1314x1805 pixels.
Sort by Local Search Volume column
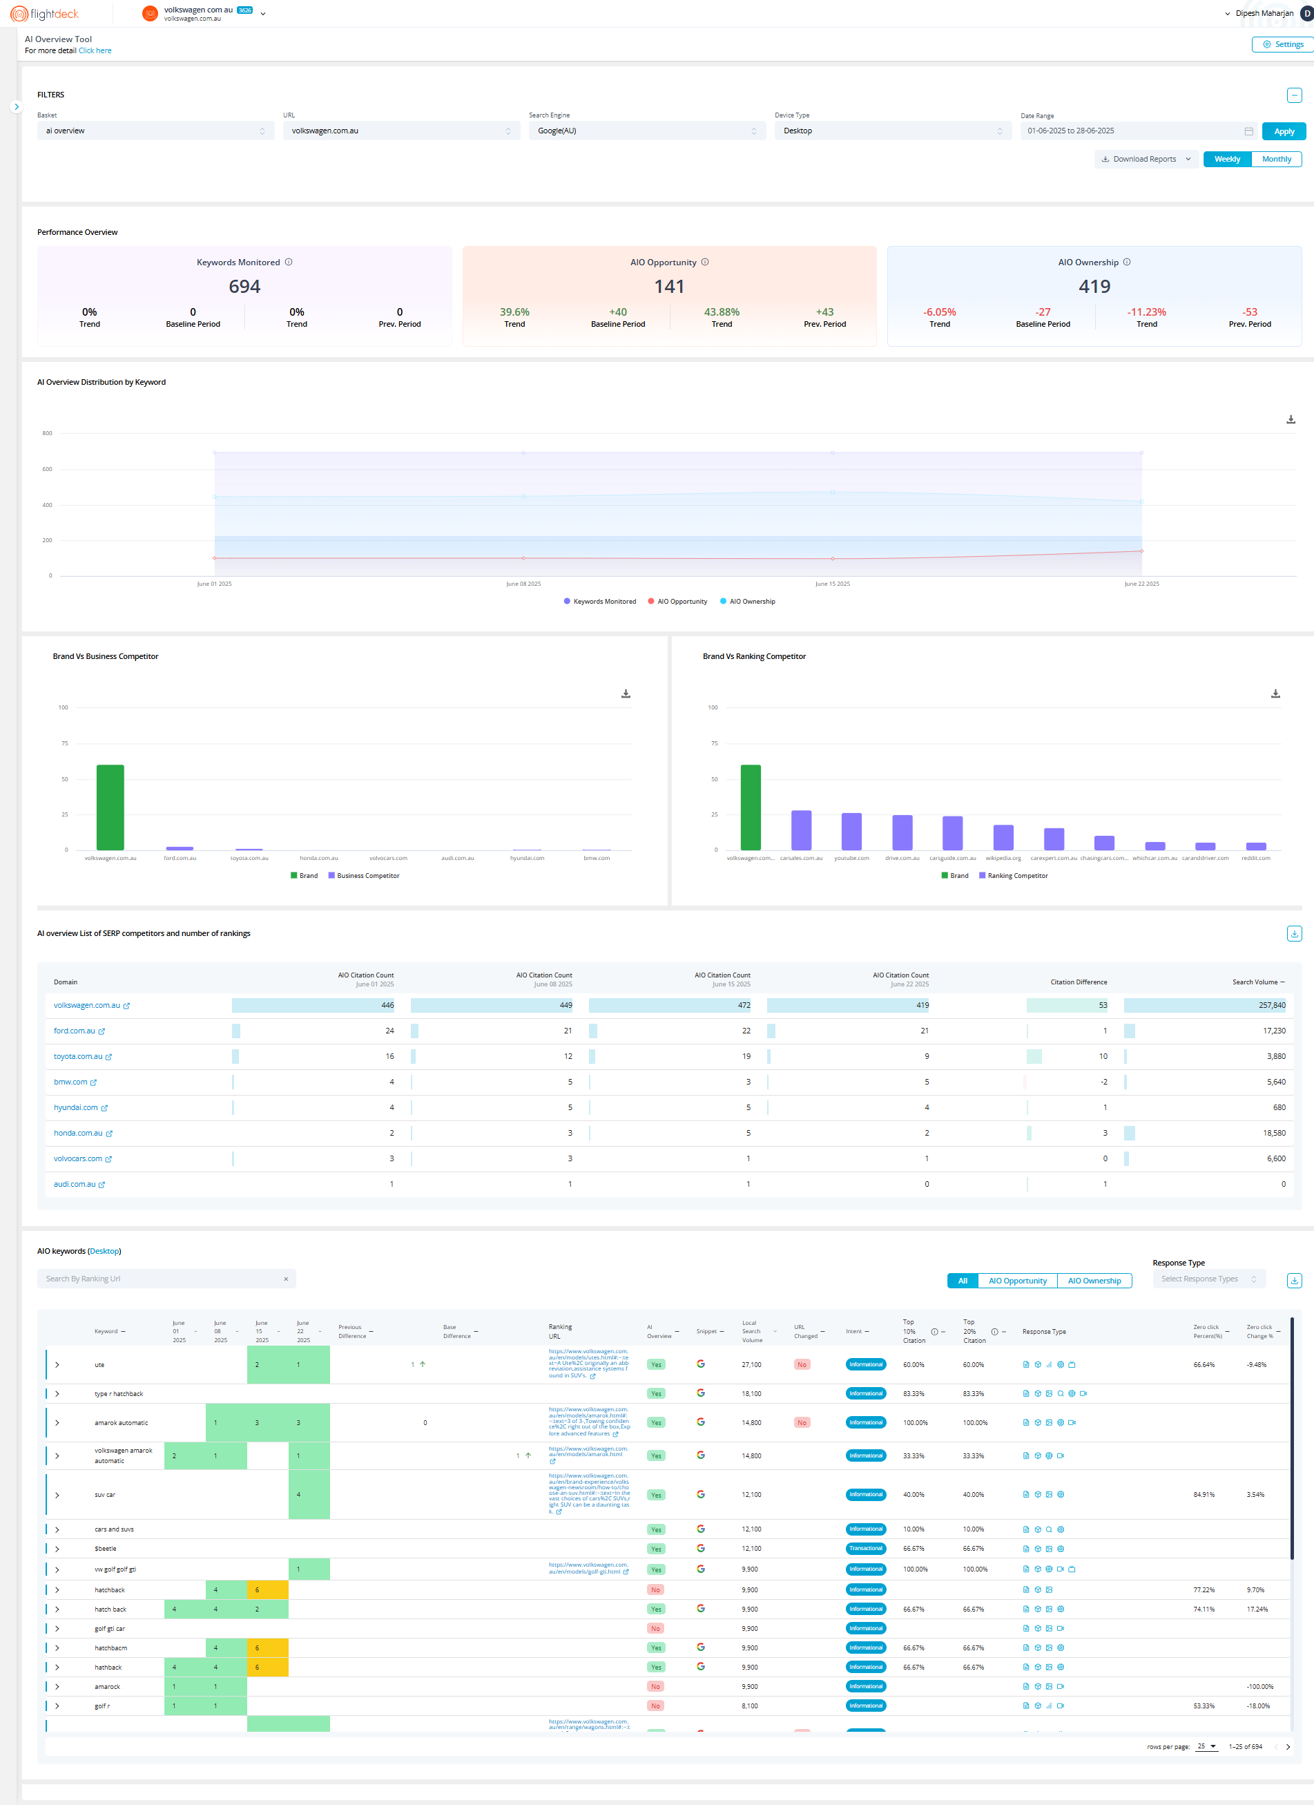click(x=758, y=1331)
